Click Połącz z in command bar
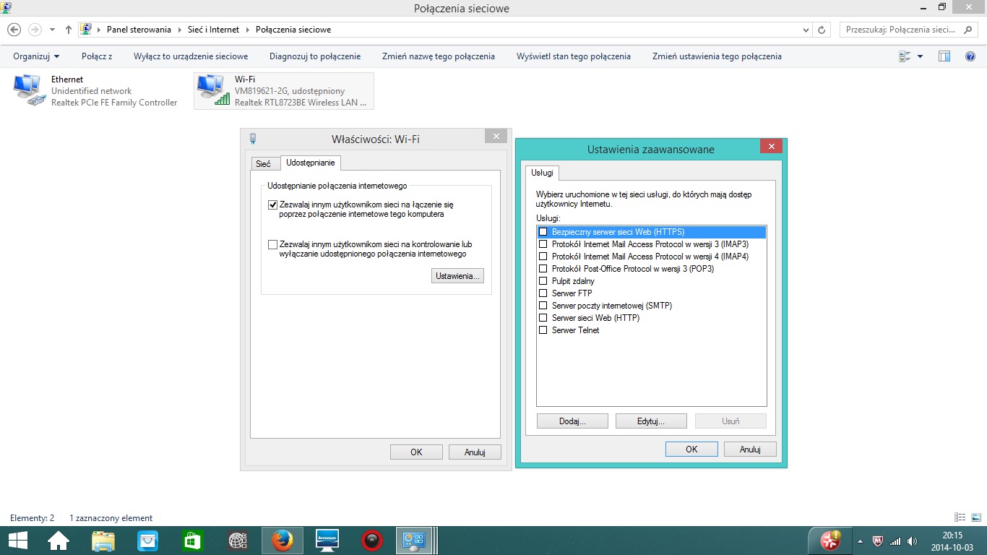 [97, 56]
